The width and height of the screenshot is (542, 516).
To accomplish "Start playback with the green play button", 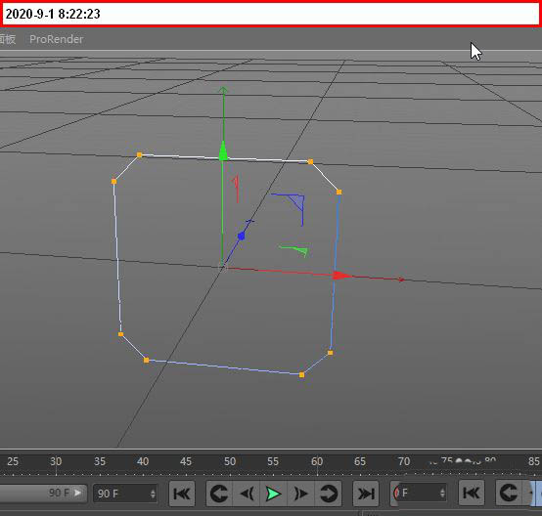I will pos(273,494).
